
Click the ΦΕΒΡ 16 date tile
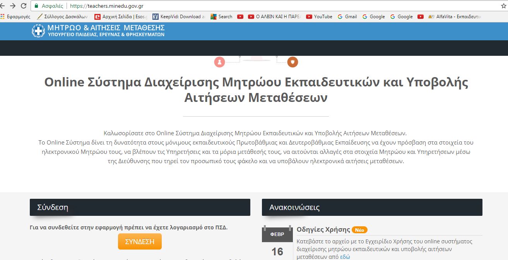point(277,238)
